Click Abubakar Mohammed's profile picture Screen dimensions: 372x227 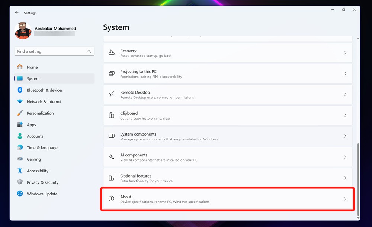click(23, 30)
